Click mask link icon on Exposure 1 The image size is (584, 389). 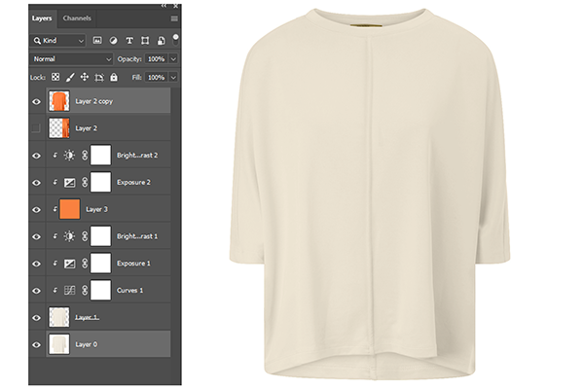click(85, 264)
